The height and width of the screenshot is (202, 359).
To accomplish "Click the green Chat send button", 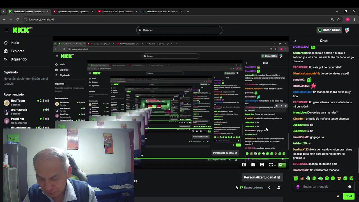I will pyautogui.click(x=349, y=196).
